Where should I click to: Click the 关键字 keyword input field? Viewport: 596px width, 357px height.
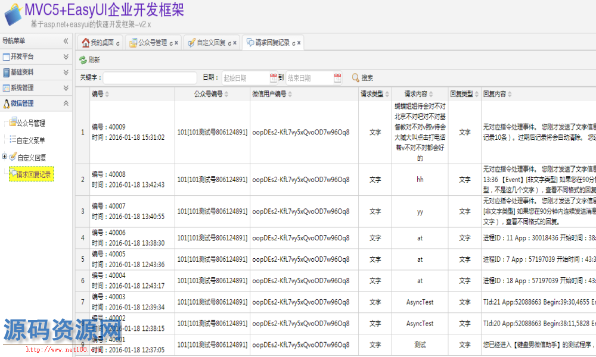150,78
